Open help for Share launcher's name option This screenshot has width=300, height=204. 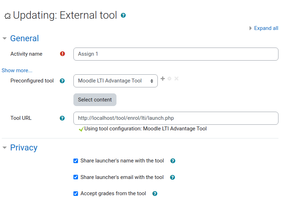click(173, 161)
